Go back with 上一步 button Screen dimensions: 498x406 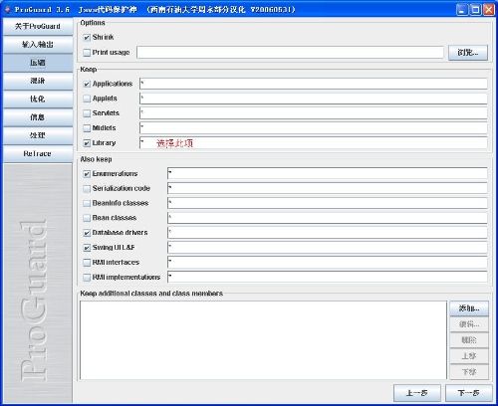click(x=417, y=393)
